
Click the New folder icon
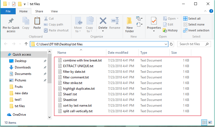[129, 21]
